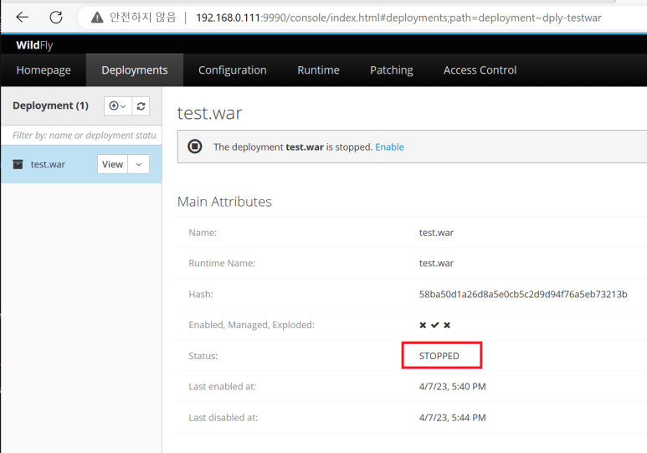
Task: Click the Runtime Name: label
Action: [222, 263]
